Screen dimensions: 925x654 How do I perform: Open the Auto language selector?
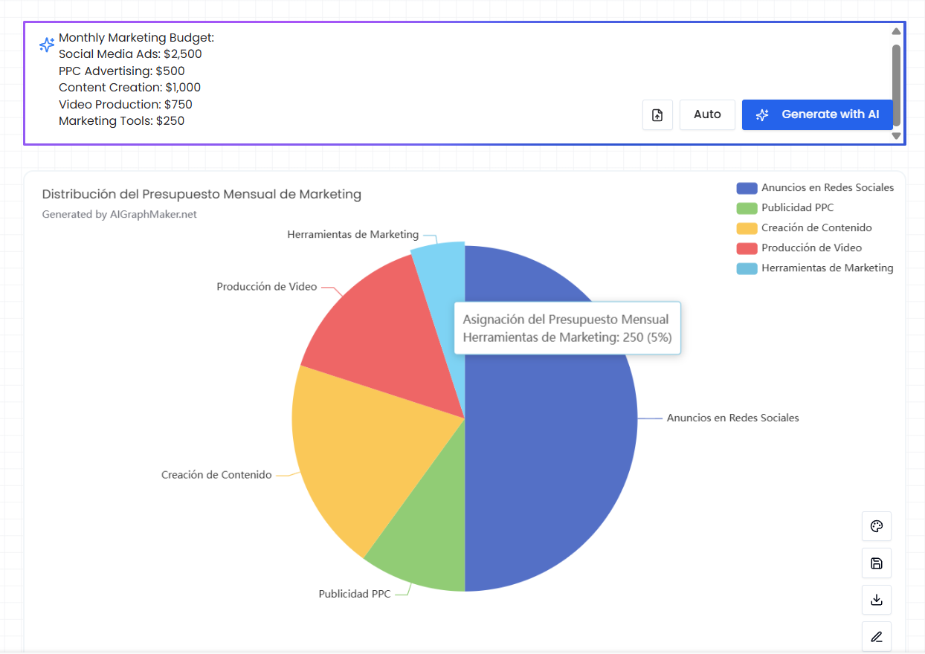point(707,114)
